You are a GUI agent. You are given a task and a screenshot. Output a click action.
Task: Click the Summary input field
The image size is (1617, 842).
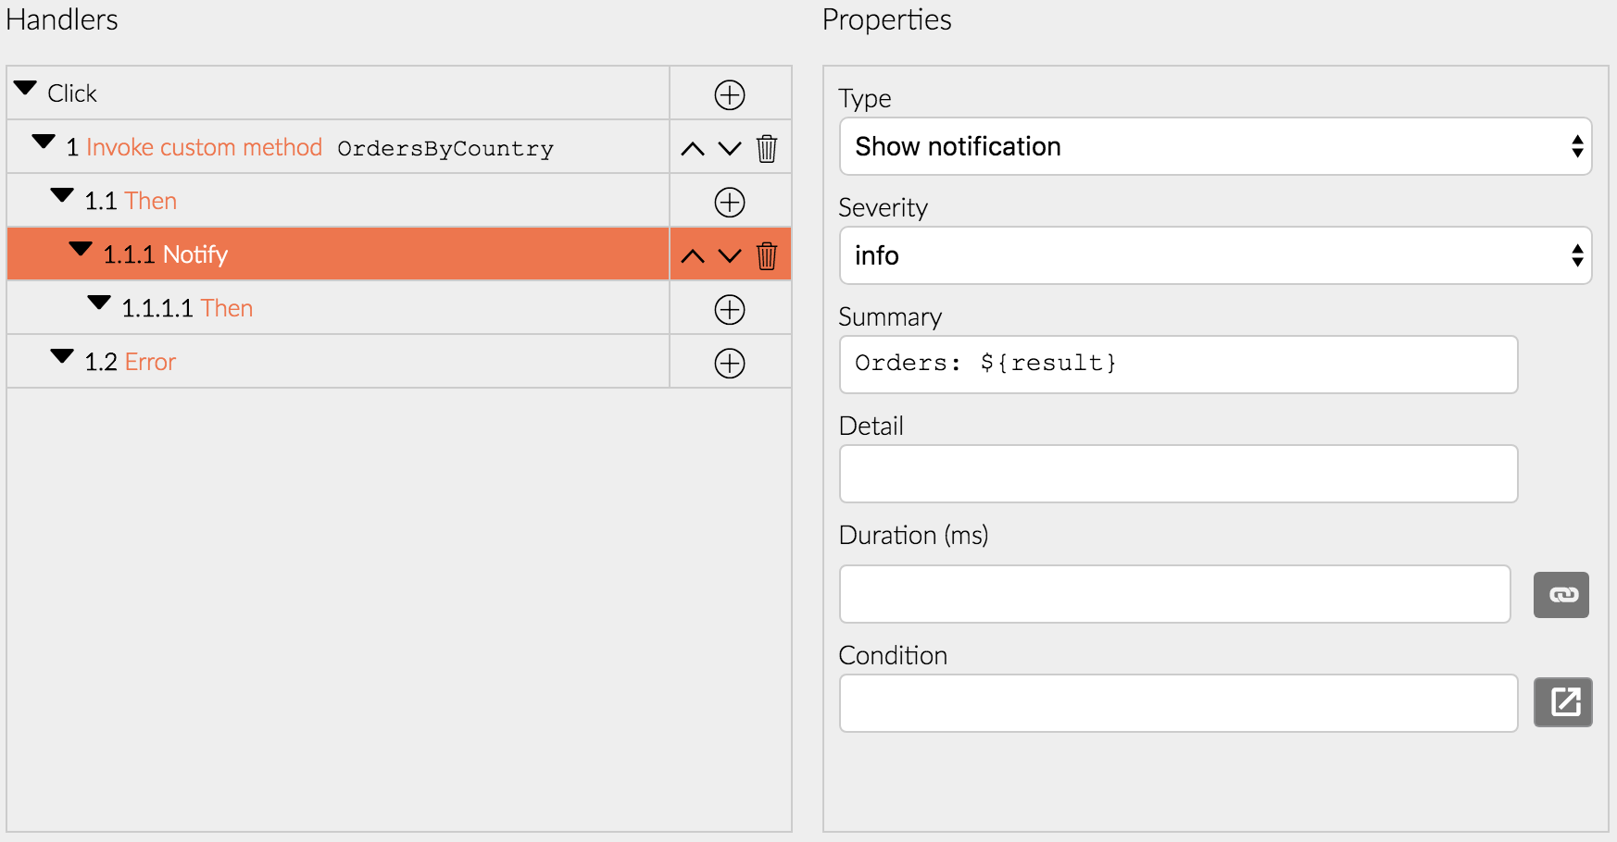(1178, 365)
